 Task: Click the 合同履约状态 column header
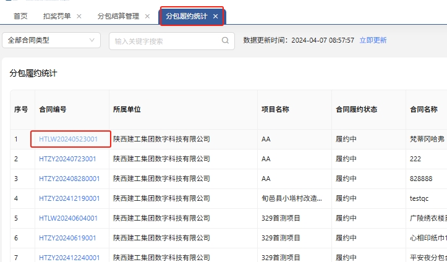pyautogui.click(x=356, y=109)
